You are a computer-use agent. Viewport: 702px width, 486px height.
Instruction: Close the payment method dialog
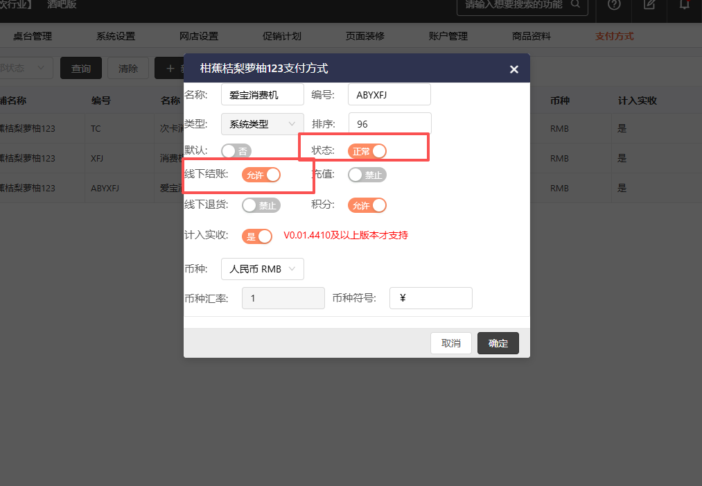(x=514, y=69)
